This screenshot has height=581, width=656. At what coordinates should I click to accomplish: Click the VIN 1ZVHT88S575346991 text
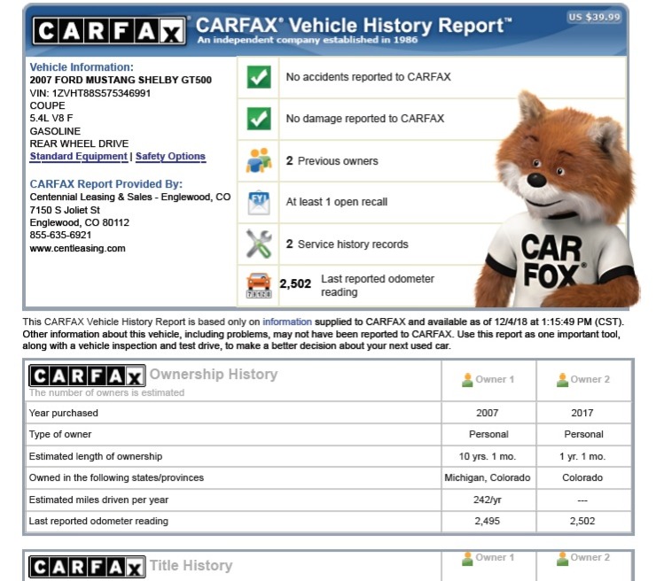(x=90, y=93)
